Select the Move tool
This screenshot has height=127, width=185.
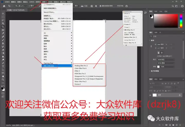(3, 13)
